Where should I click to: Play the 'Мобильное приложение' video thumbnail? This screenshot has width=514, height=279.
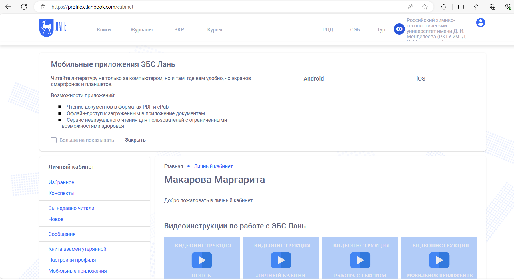(x=439, y=260)
